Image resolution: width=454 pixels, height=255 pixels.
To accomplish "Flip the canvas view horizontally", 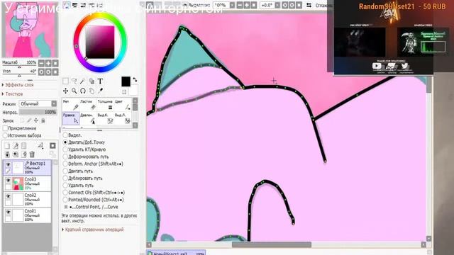I will point(309,5).
